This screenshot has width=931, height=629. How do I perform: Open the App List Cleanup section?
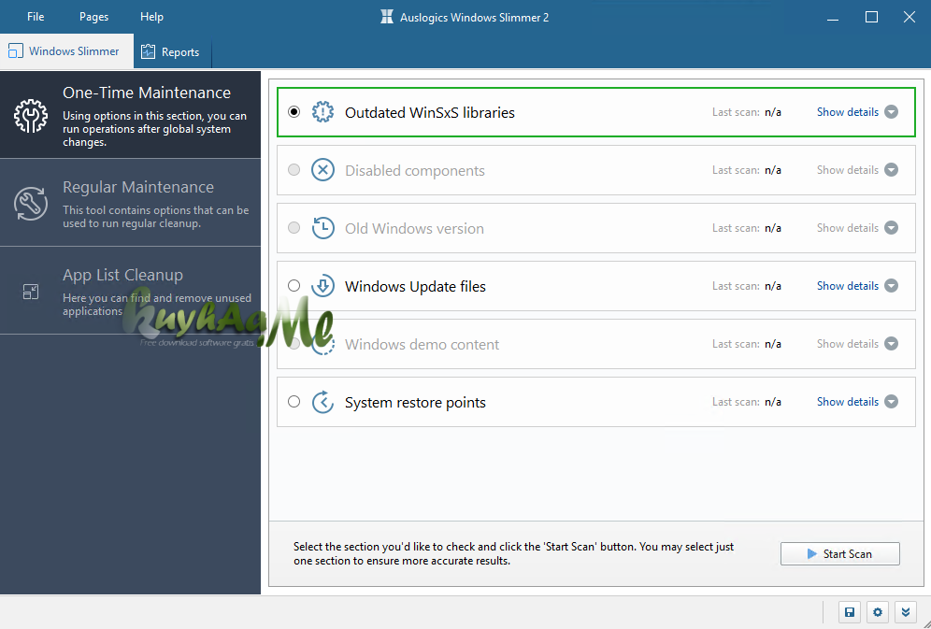pos(131,291)
